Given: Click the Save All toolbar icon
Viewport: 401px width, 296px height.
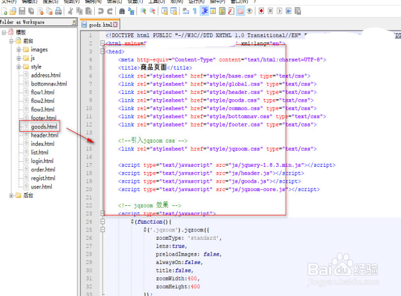Looking at the screenshot, I should (31, 12).
